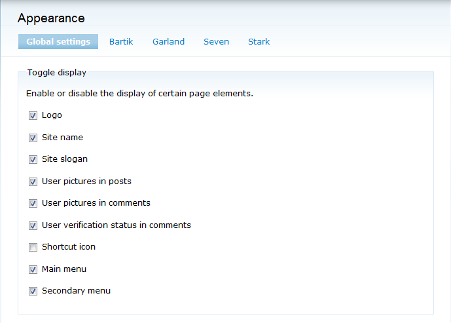This screenshot has height=323, width=451.
Task: Disable the Secondary menu checkbox
Action: coord(33,292)
